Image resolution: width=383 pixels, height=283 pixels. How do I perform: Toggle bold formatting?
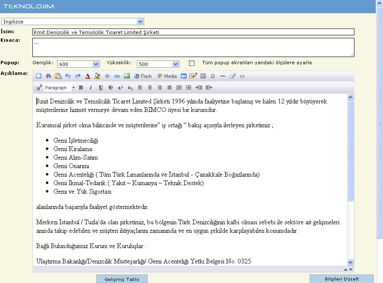[81, 88]
